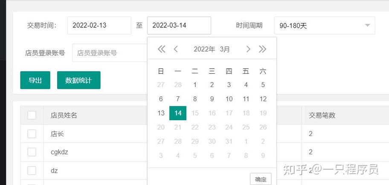Screen dimensions: 389x185
Task: Check the checkbox for cgkdz row
Action: 32,152
